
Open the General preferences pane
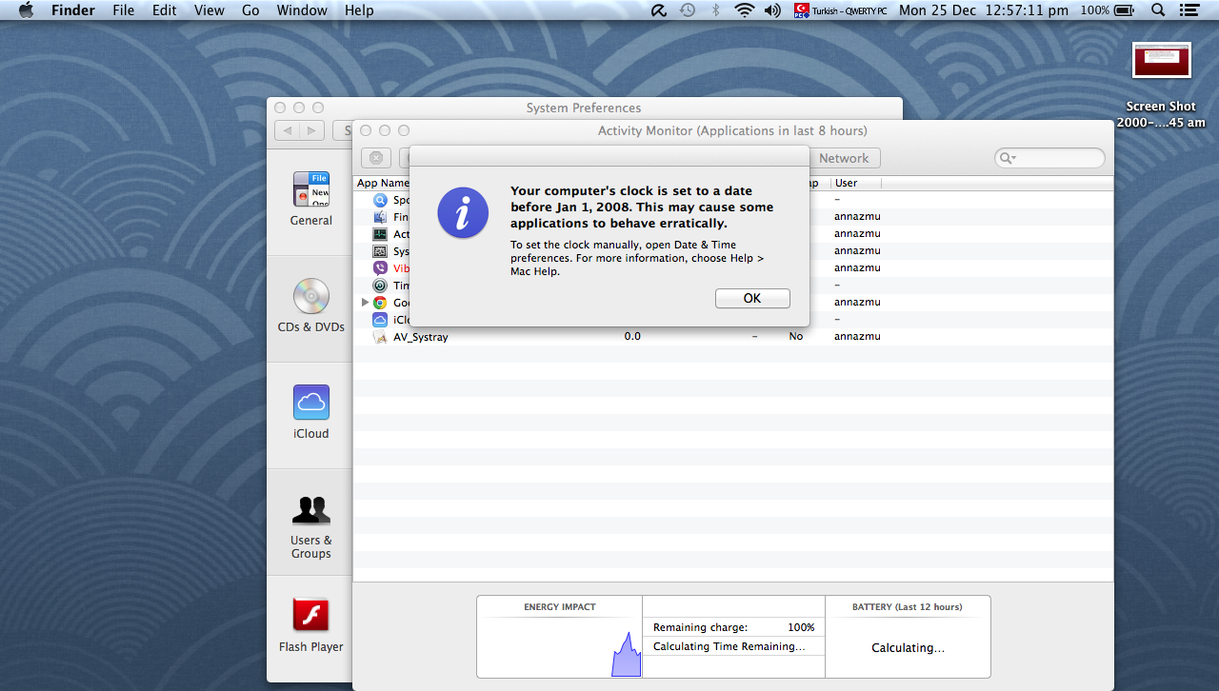(x=311, y=200)
